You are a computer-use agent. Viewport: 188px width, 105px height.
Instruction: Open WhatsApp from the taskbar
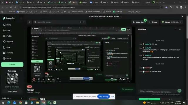click(49, 103)
